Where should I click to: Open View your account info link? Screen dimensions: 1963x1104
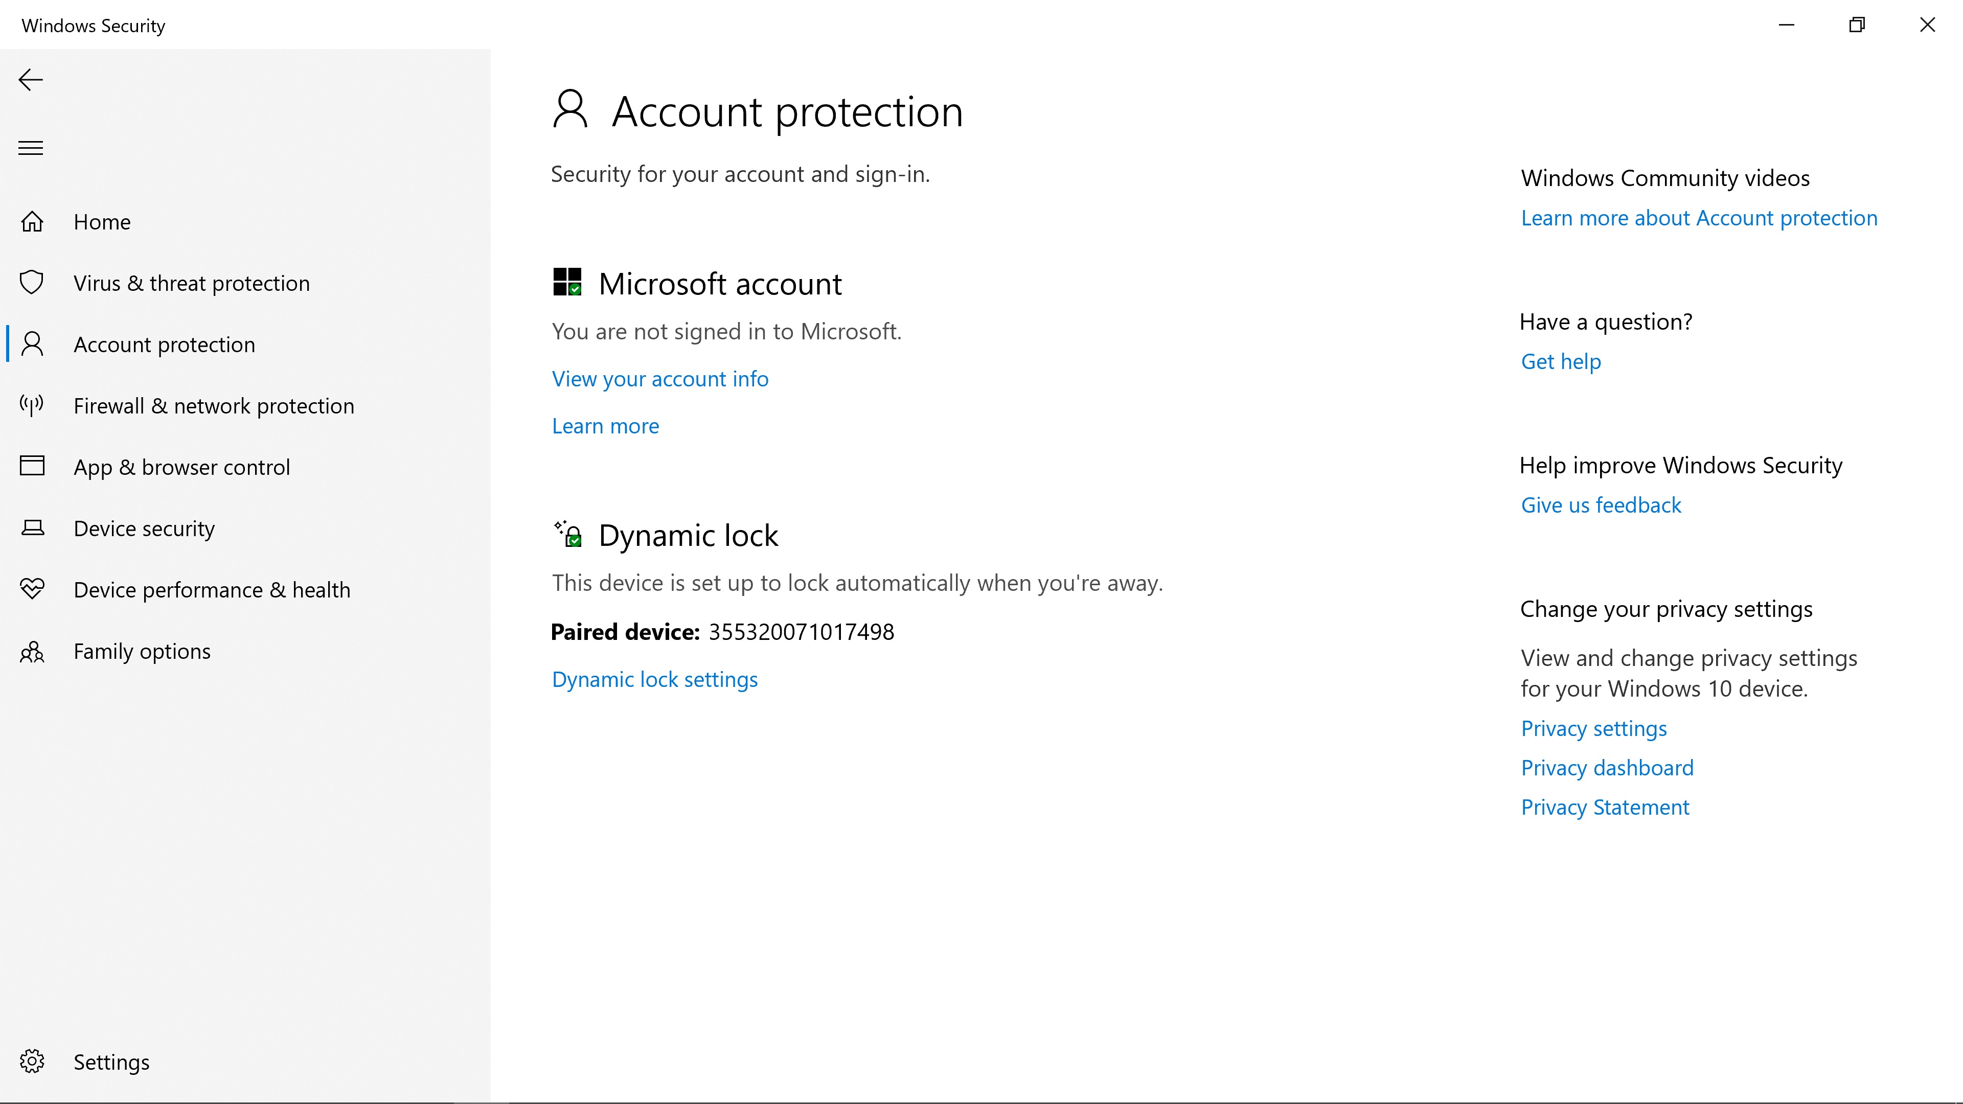pos(660,379)
